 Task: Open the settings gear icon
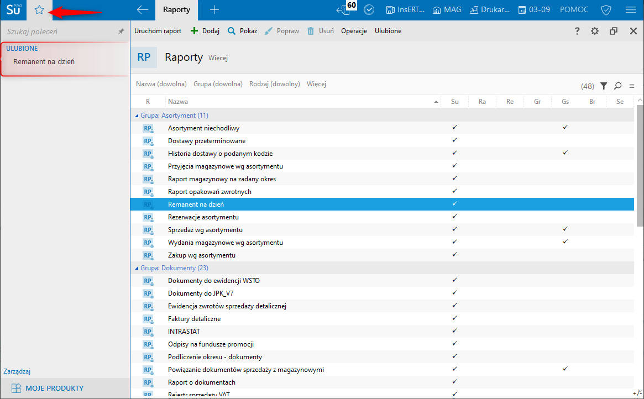click(x=595, y=32)
